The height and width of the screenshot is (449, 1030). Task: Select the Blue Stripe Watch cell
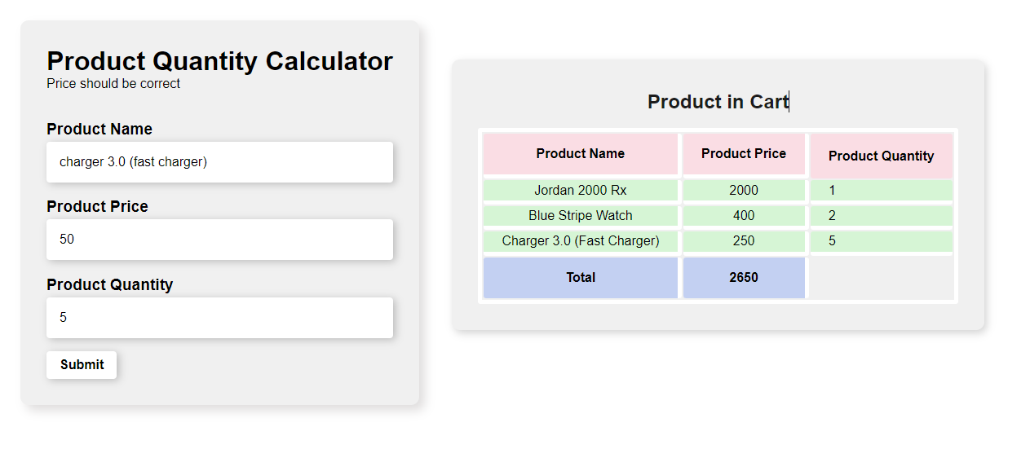pos(580,216)
